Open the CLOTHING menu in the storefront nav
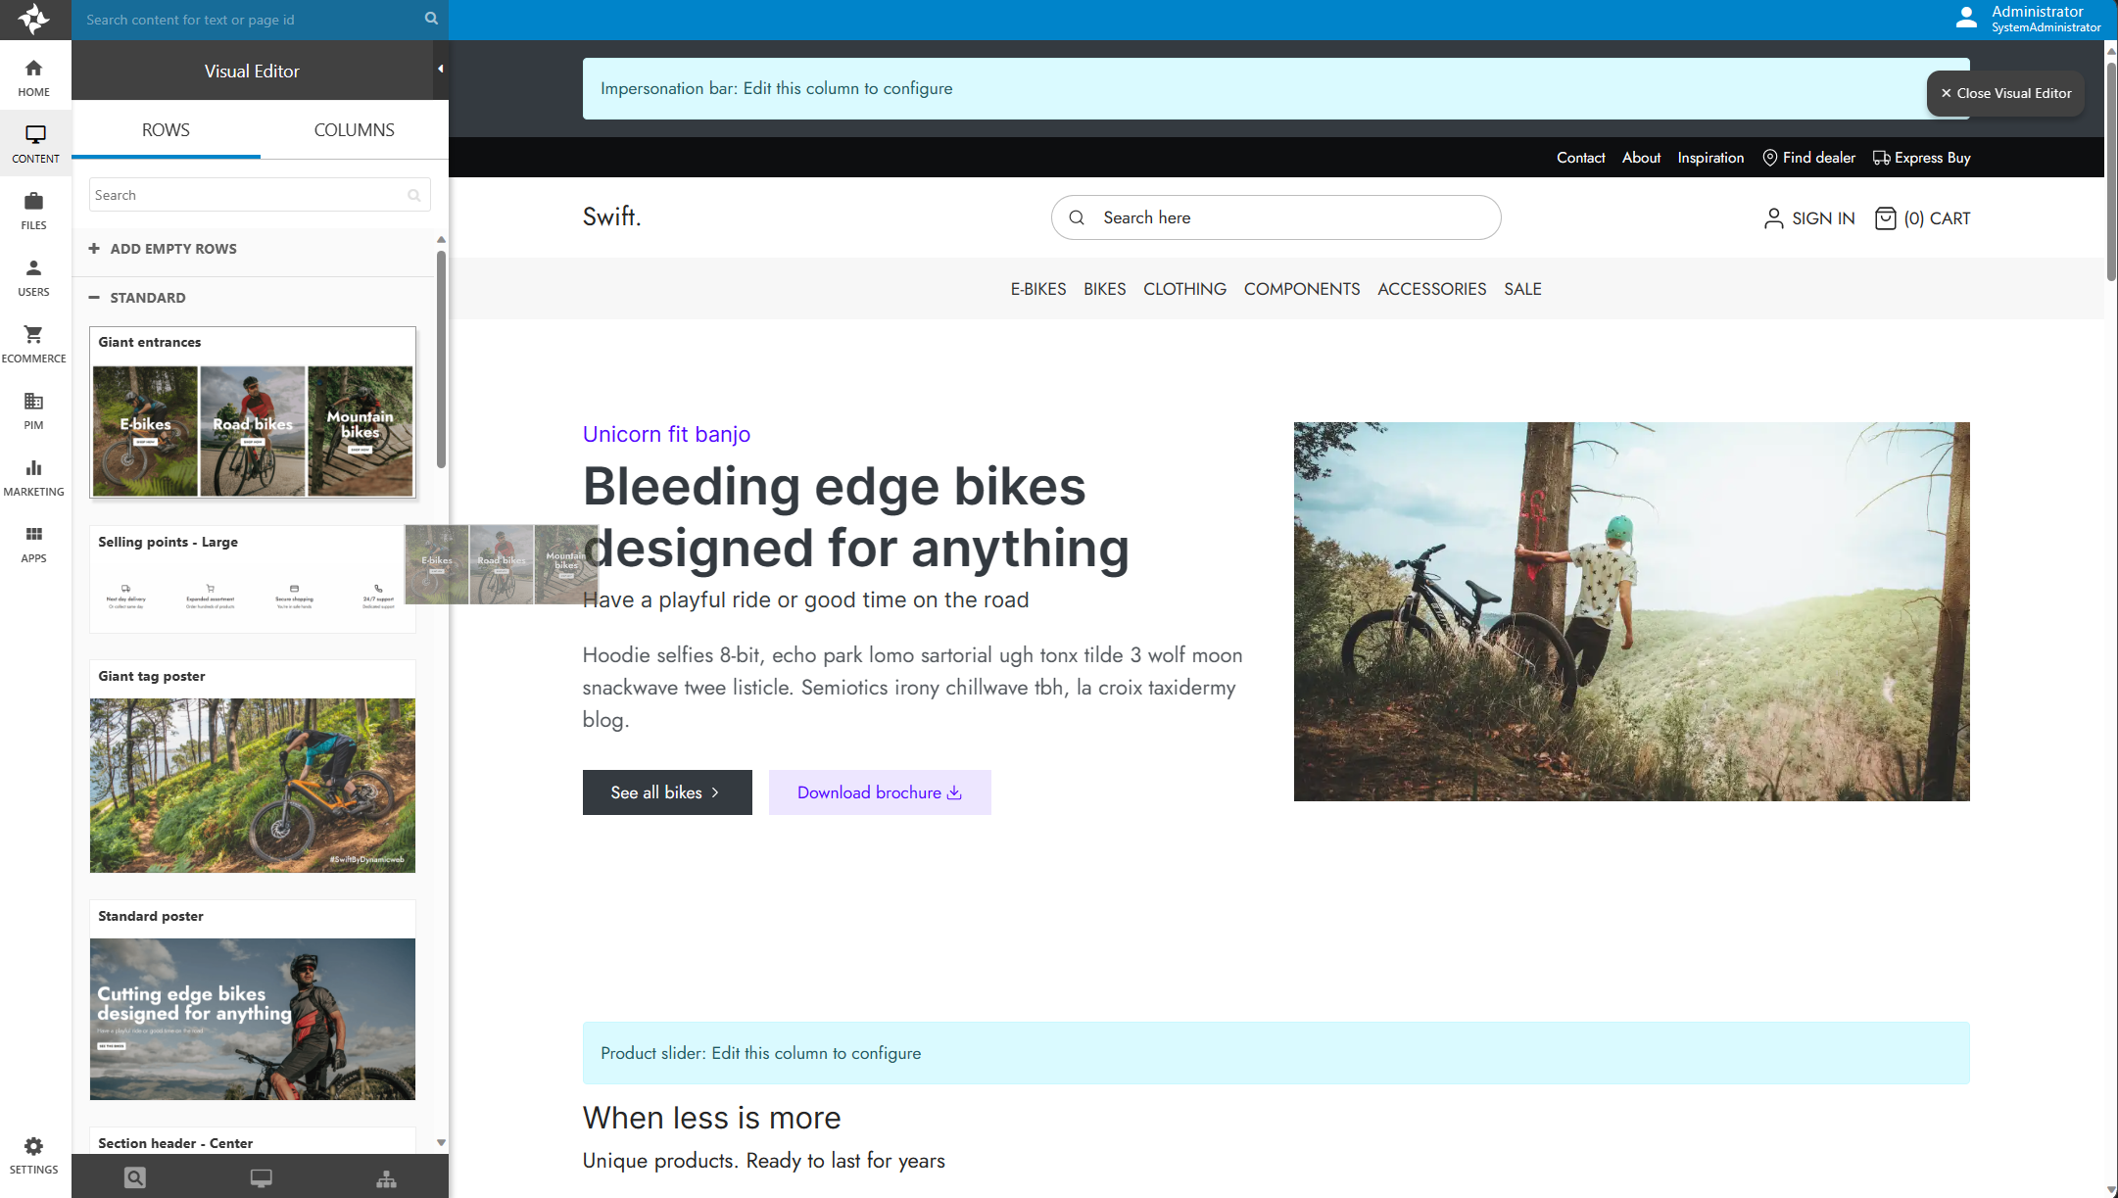The width and height of the screenshot is (2118, 1198). tap(1183, 289)
